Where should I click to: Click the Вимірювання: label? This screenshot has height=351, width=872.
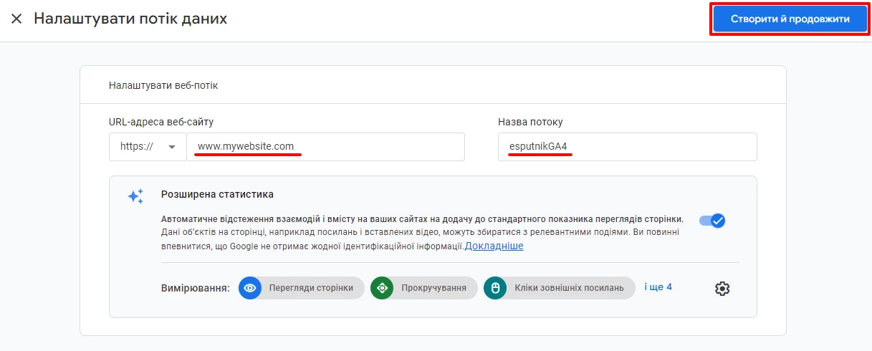click(x=196, y=288)
